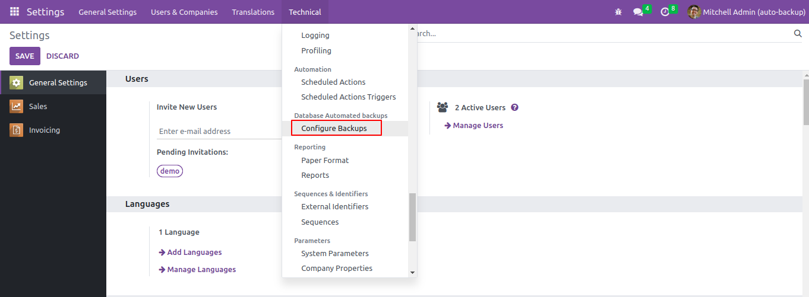Open the conversations chat icon
809x297 pixels.
point(638,12)
